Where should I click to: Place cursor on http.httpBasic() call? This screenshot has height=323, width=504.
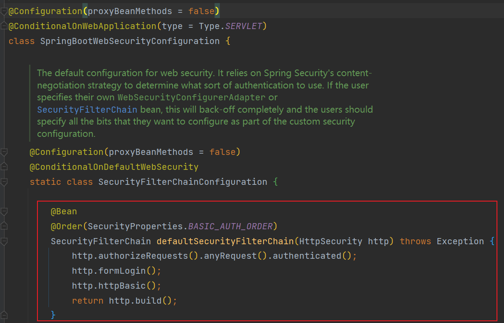click(x=116, y=286)
